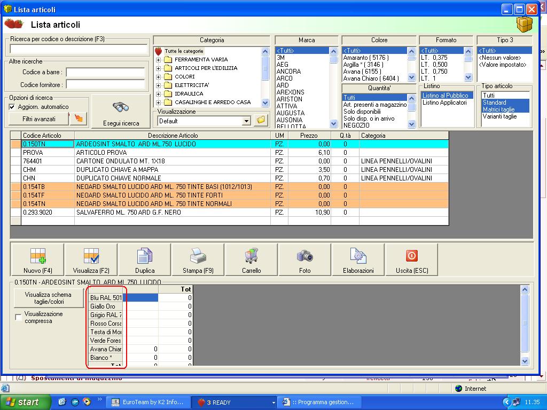Click the cardboard box icon in the header
The height and width of the screenshot is (410, 547).
point(525,24)
